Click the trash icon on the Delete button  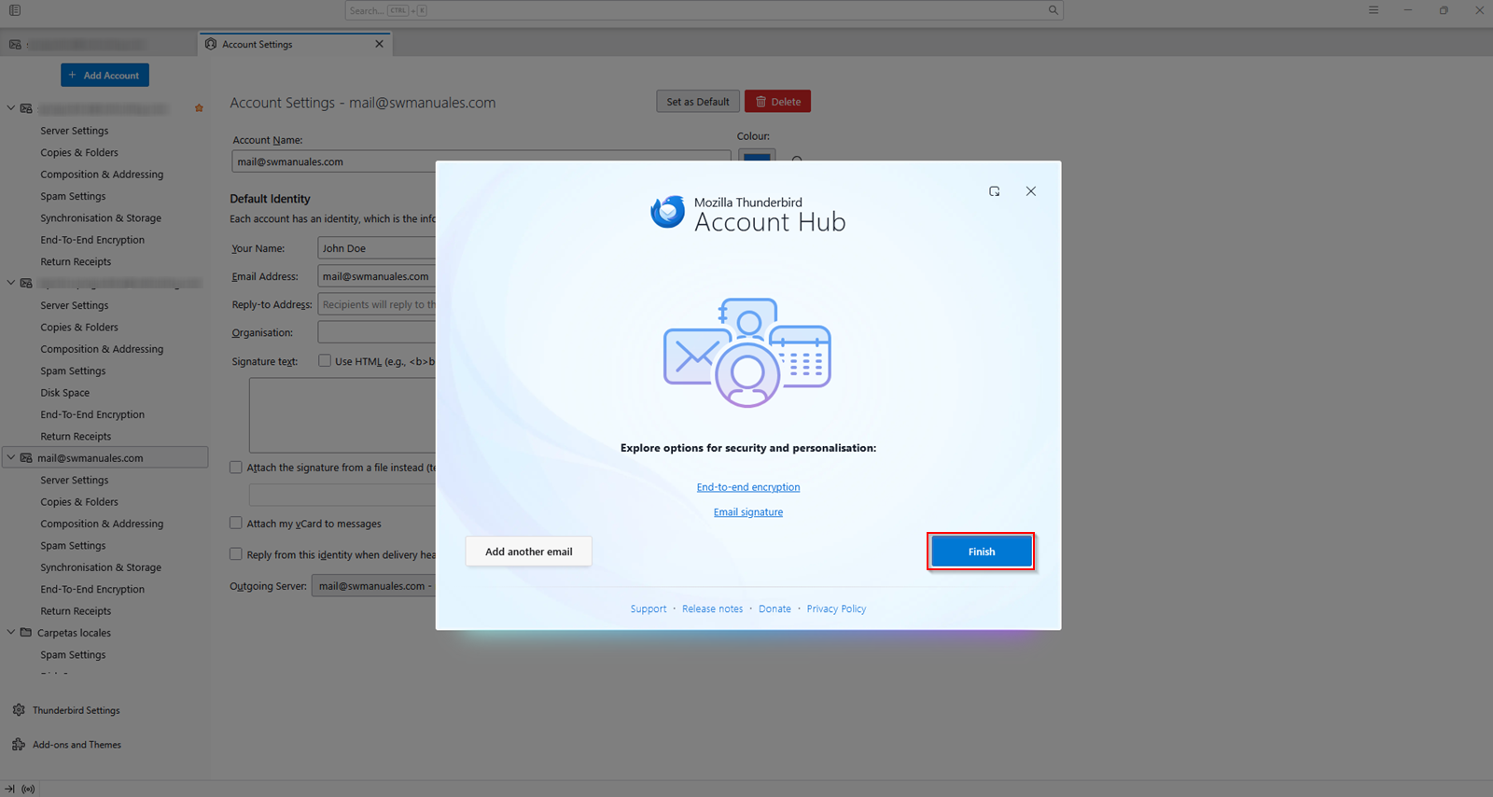(760, 102)
